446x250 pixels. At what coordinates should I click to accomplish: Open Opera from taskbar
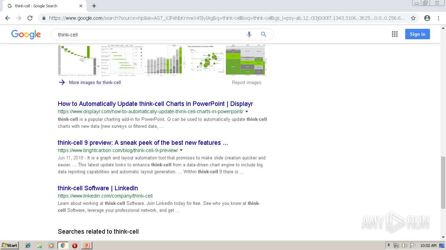tap(75, 245)
